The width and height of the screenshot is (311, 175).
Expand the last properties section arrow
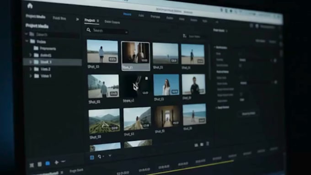point(216,107)
